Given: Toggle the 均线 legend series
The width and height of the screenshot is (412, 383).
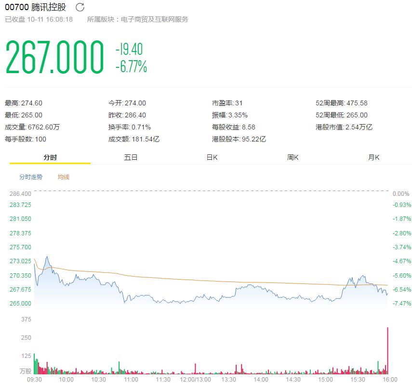Looking at the screenshot, I should click(x=64, y=177).
